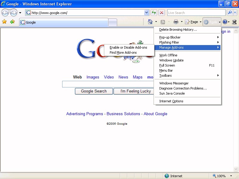The image size is (239, 179).
Task: Open the Page menu dropdown arrow
Action: click(200, 22)
